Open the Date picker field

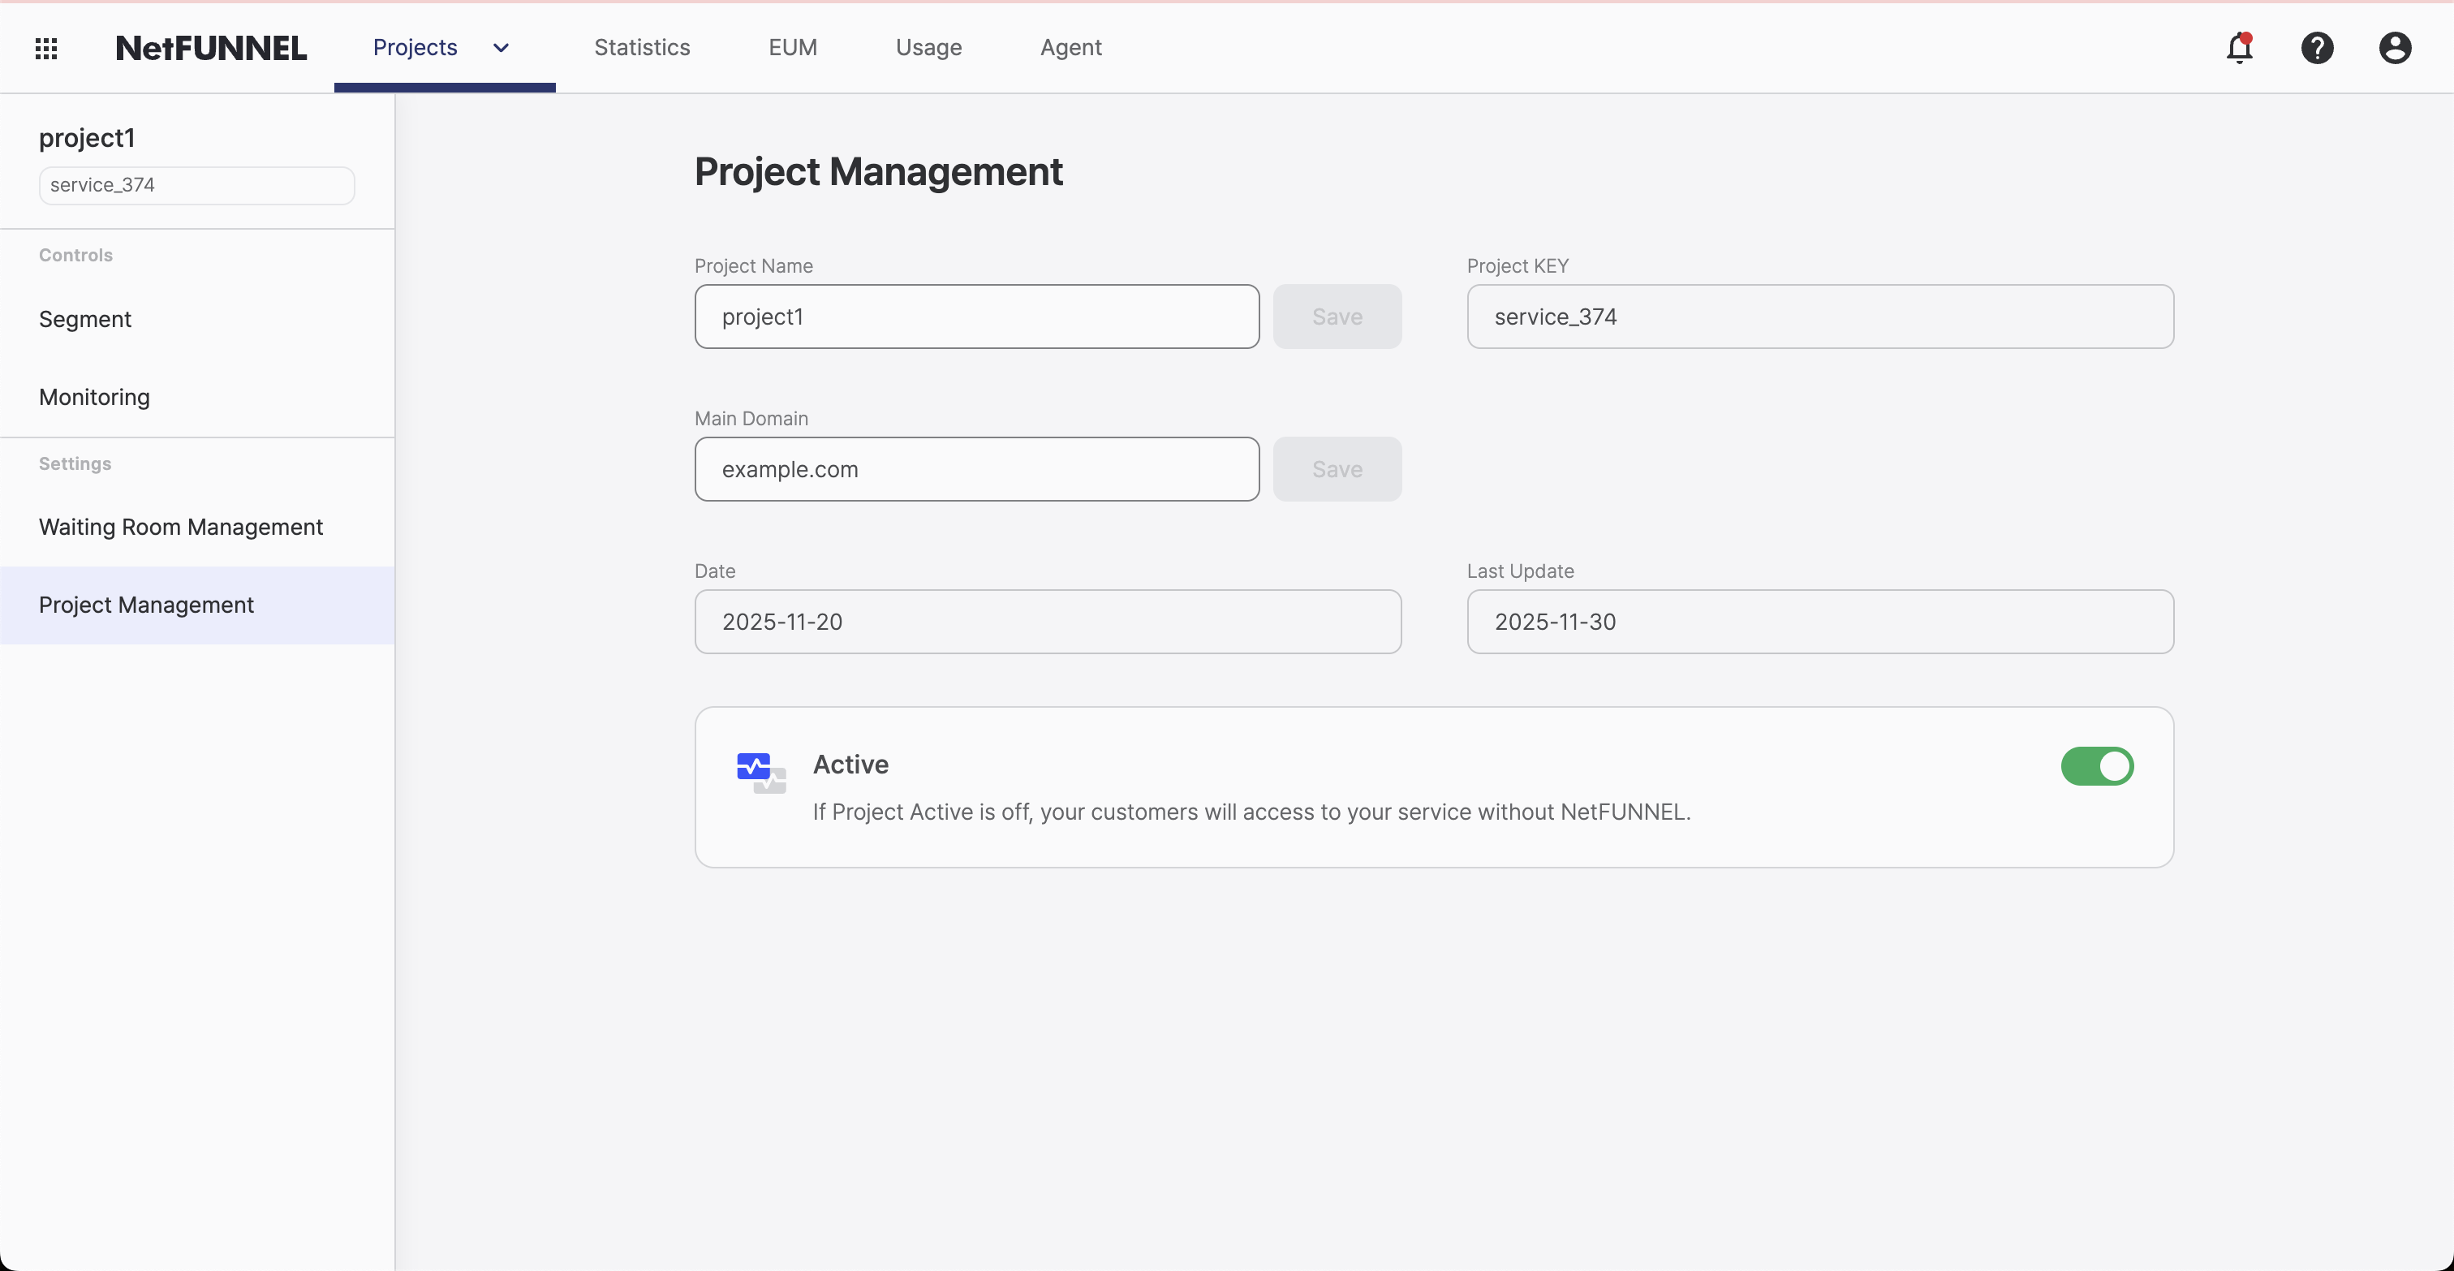coord(1047,621)
